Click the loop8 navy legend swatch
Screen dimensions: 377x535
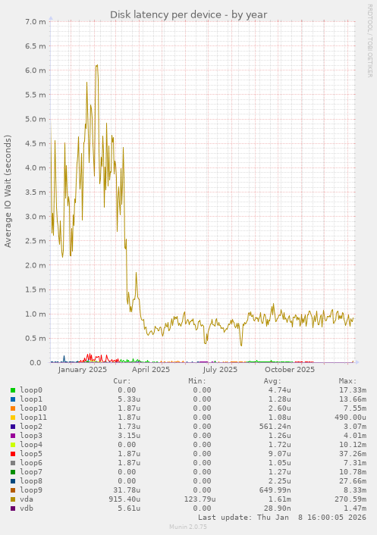13,481
